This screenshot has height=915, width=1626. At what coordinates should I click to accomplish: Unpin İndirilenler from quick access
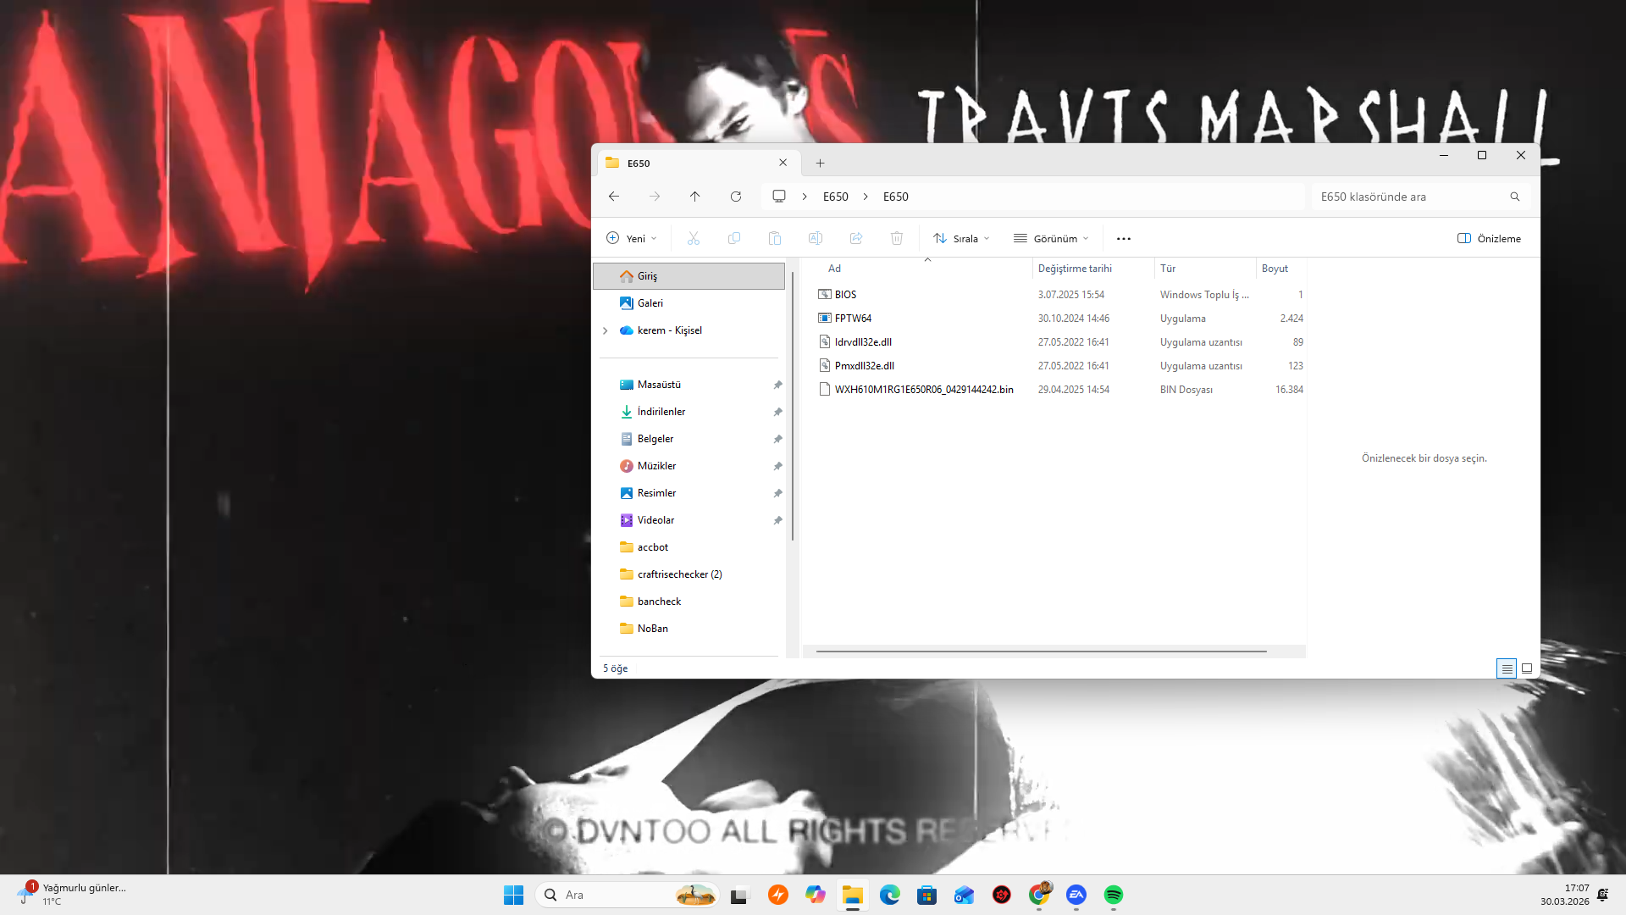[x=777, y=412]
